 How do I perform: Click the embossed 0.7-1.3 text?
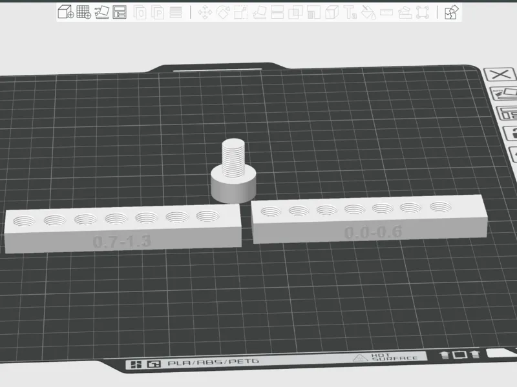point(121,241)
